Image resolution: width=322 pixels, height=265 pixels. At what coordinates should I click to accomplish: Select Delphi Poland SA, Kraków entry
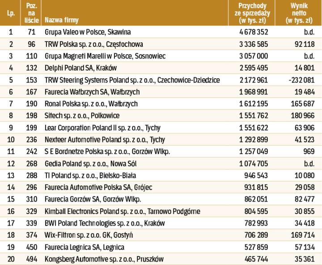coord(80,68)
